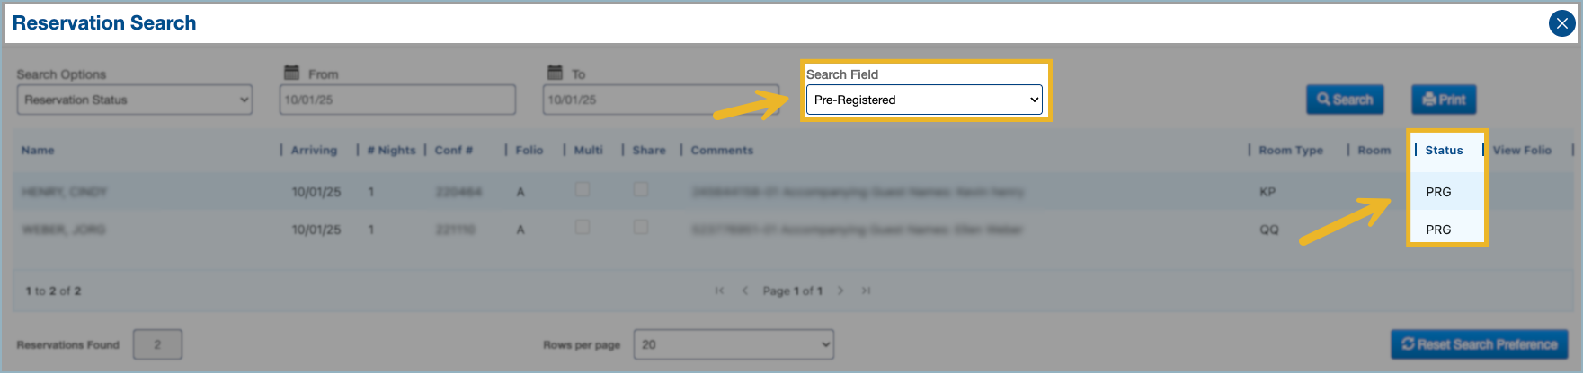The height and width of the screenshot is (373, 1583).
Task: Toggle Share checkbox for second reservation
Action: point(641,227)
